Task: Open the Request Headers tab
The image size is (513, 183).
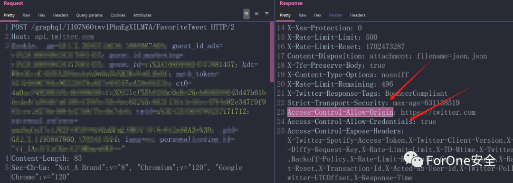Action: click(x=60, y=15)
